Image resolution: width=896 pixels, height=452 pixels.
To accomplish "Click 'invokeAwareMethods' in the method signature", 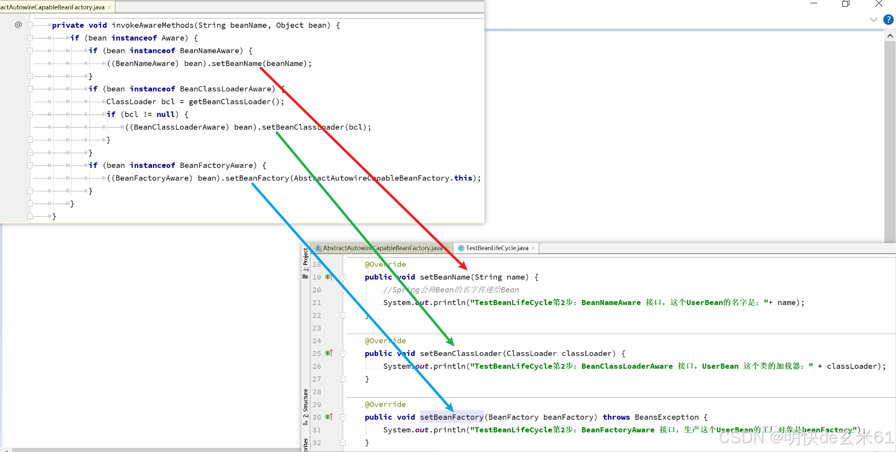I will (153, 25).
